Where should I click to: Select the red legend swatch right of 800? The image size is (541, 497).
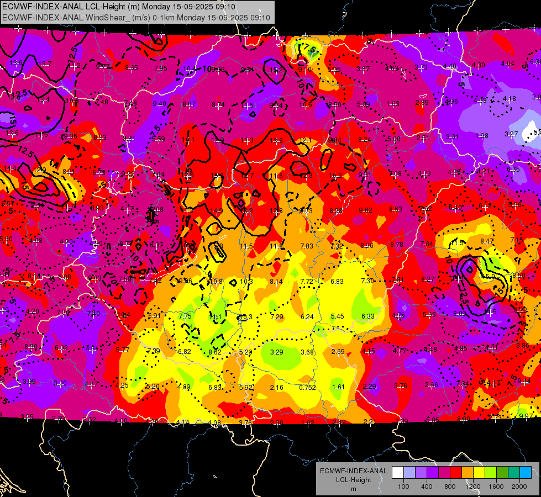456,473
